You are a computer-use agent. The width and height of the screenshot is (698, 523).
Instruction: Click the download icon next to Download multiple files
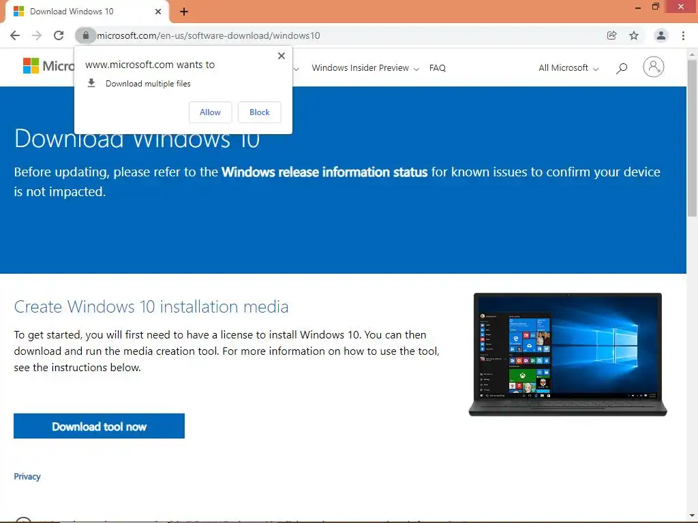click(91, 83)
